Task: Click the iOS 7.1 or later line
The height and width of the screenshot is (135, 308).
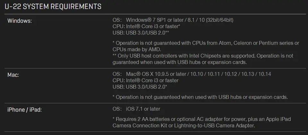Action: pyautogui.click(x=136, y=109)
